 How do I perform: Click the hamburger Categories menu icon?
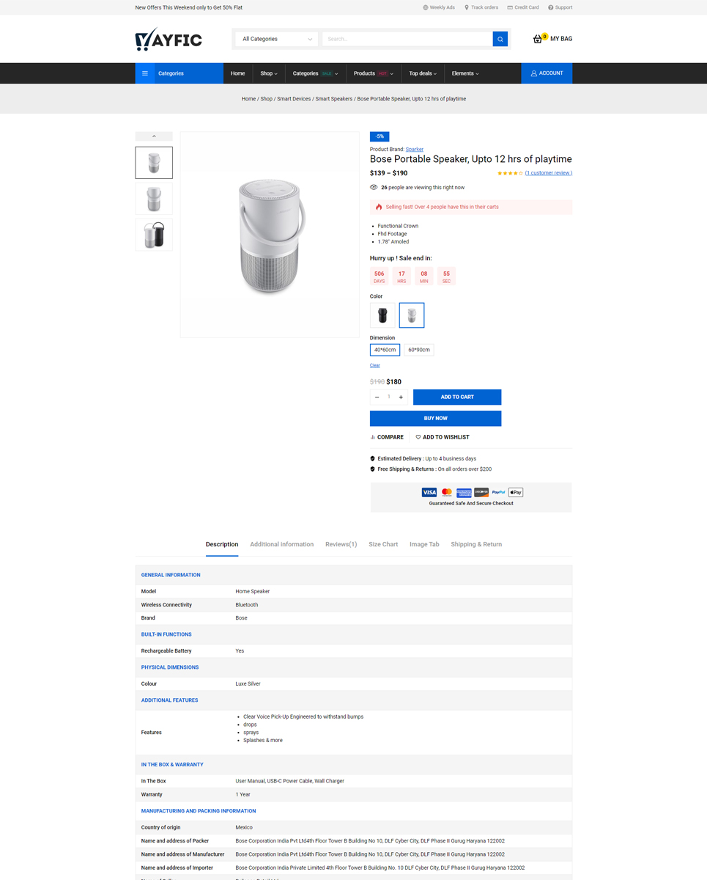click(145, 73)
